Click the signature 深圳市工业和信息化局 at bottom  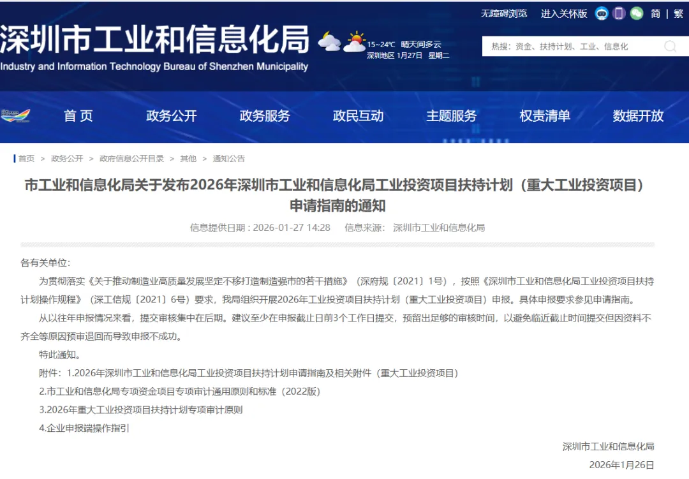click(x=608, y=446)
